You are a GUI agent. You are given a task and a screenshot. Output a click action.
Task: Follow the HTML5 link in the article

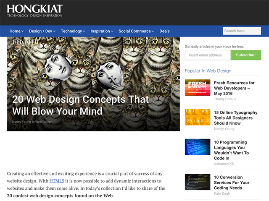pos(57,181)
